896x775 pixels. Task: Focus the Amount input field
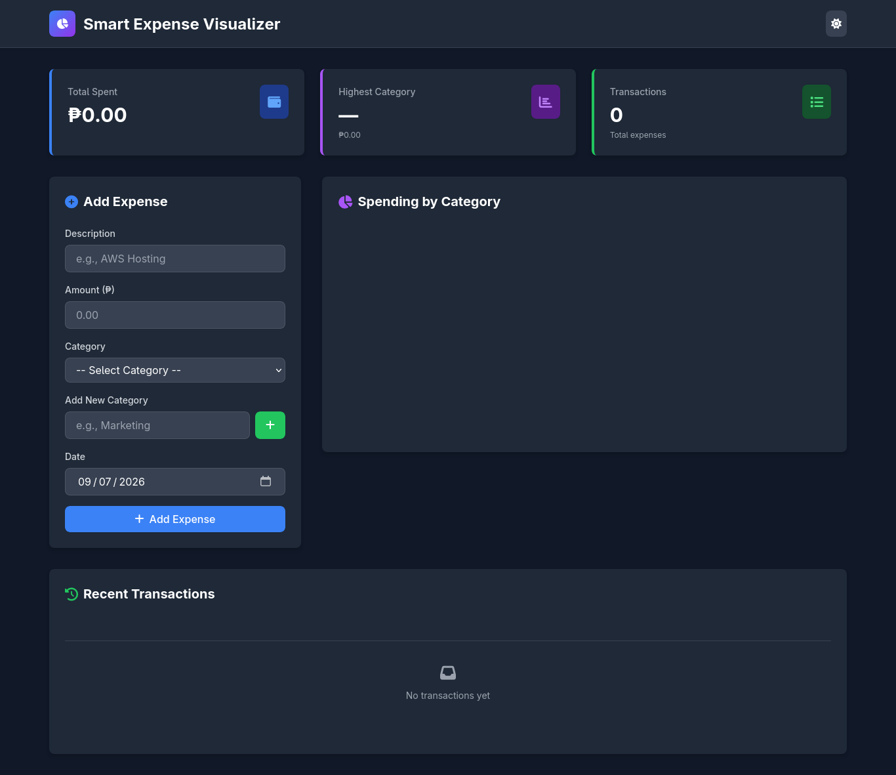pos(175,315)
